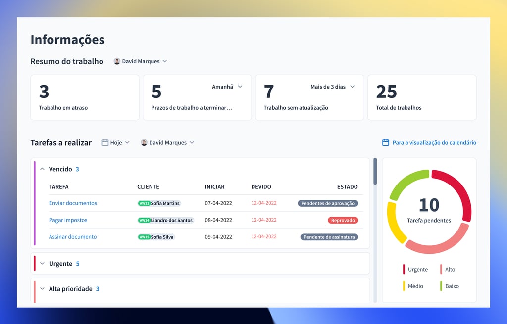507x324 pixels.
Task: Go to Para a visualização do calendário
Action: click(x=434, y=142)
